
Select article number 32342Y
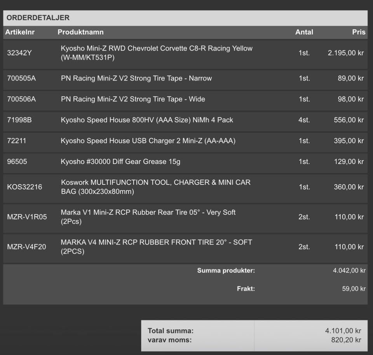click(19, 53)
